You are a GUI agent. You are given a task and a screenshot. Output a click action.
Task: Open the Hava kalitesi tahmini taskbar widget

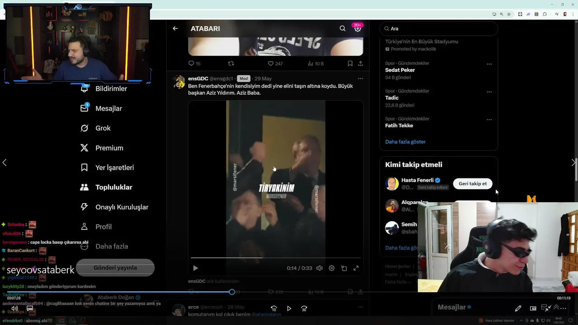tap(497, 320)
